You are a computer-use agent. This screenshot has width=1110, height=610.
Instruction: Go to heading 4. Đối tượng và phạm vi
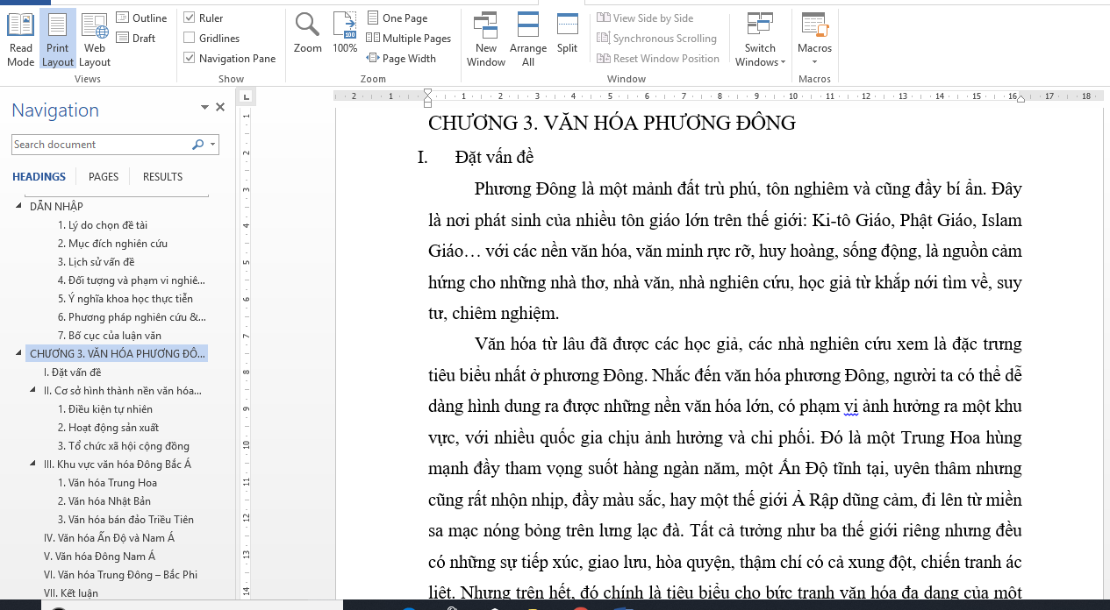132,280
